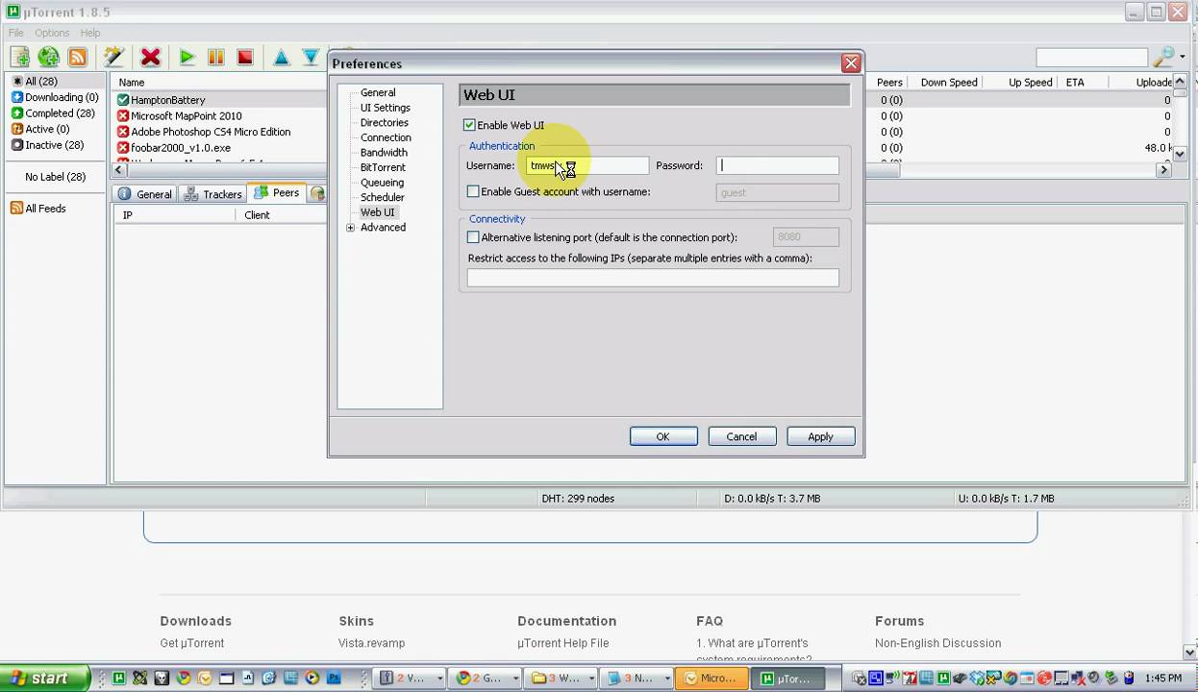Open the search box dropdown arrow in toolbar
1198x692 pixels.
coord(1182,58)
